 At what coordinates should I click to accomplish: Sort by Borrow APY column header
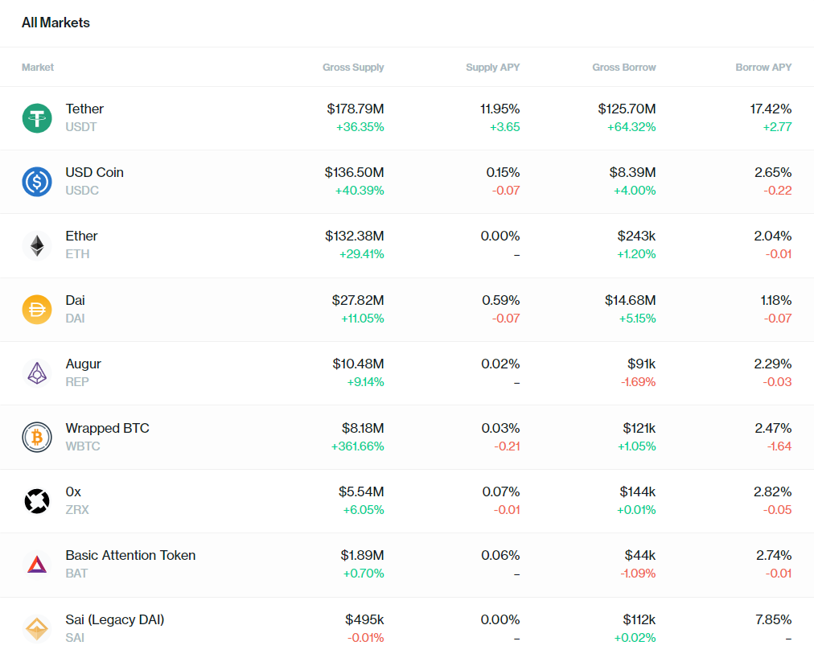click(763, 68)
